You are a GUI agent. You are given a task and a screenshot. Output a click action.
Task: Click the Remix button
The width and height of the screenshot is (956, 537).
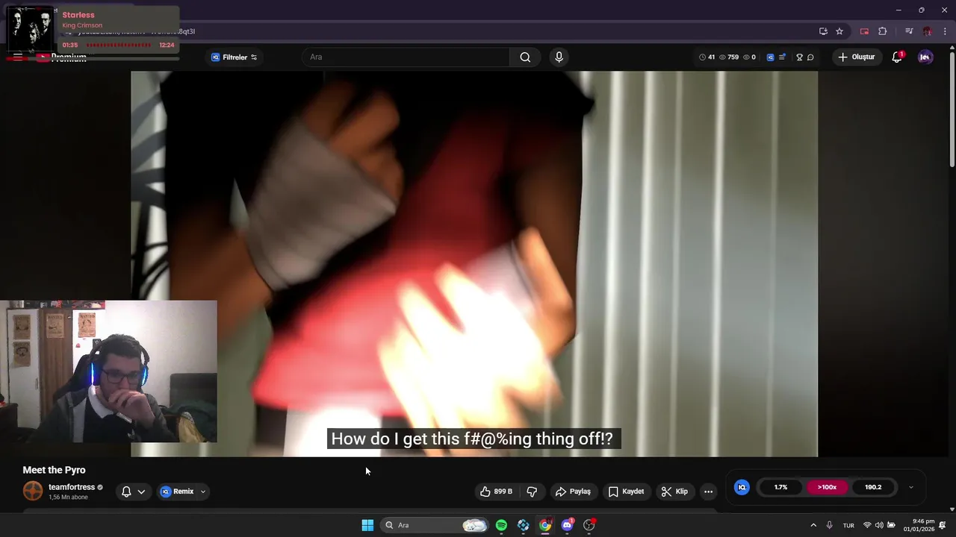[177, 492]
